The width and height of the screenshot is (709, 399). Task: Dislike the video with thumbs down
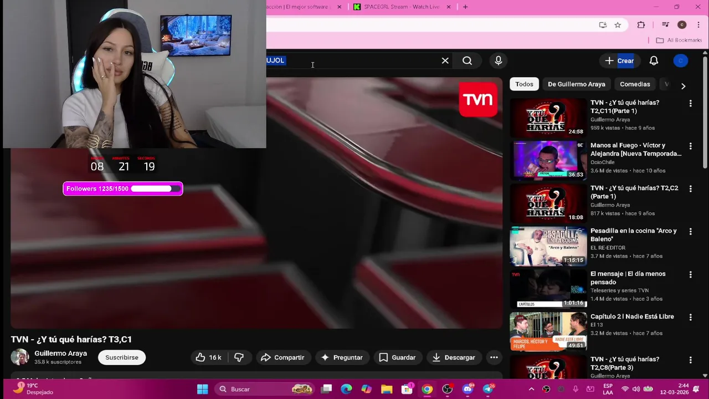coord(239,357)
